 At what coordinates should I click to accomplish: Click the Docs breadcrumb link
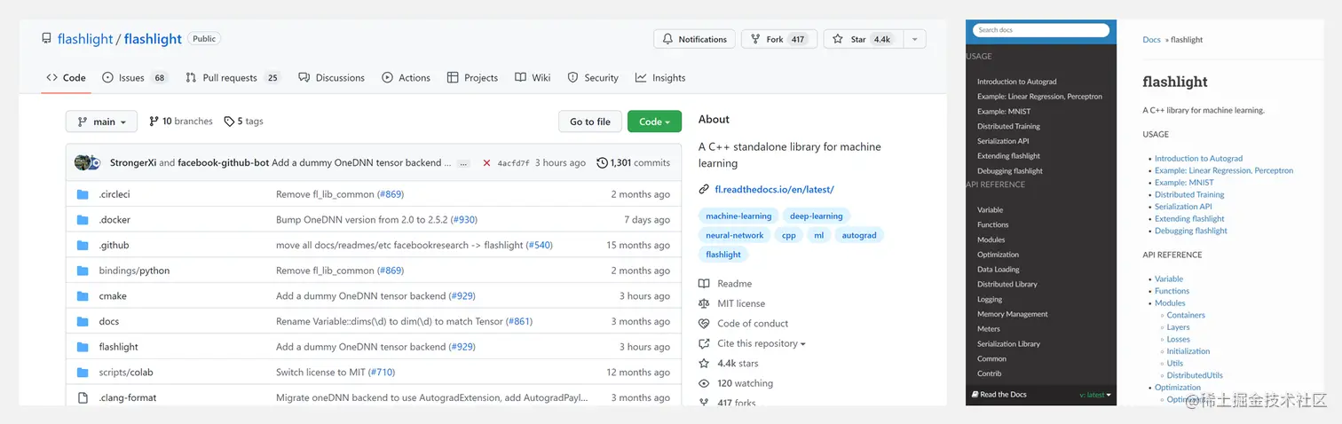[1151, 40]
